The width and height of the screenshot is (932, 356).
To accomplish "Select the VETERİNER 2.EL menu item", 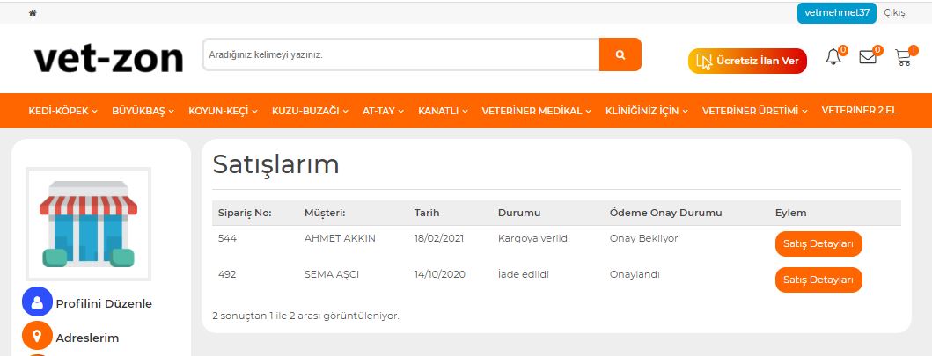I will pyautogui.click(x=858, y=111).
